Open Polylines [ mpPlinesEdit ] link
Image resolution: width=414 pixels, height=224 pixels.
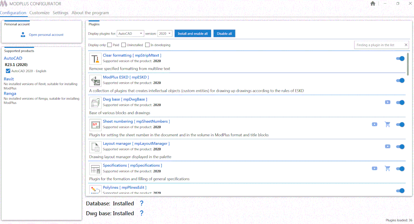[125, 187]
